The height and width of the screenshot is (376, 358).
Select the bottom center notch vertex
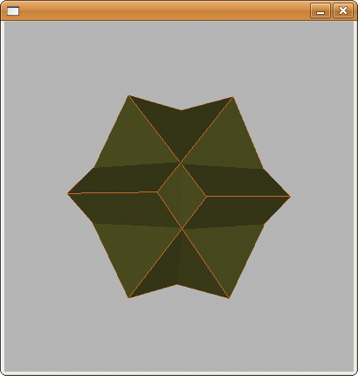pos(177,284)
